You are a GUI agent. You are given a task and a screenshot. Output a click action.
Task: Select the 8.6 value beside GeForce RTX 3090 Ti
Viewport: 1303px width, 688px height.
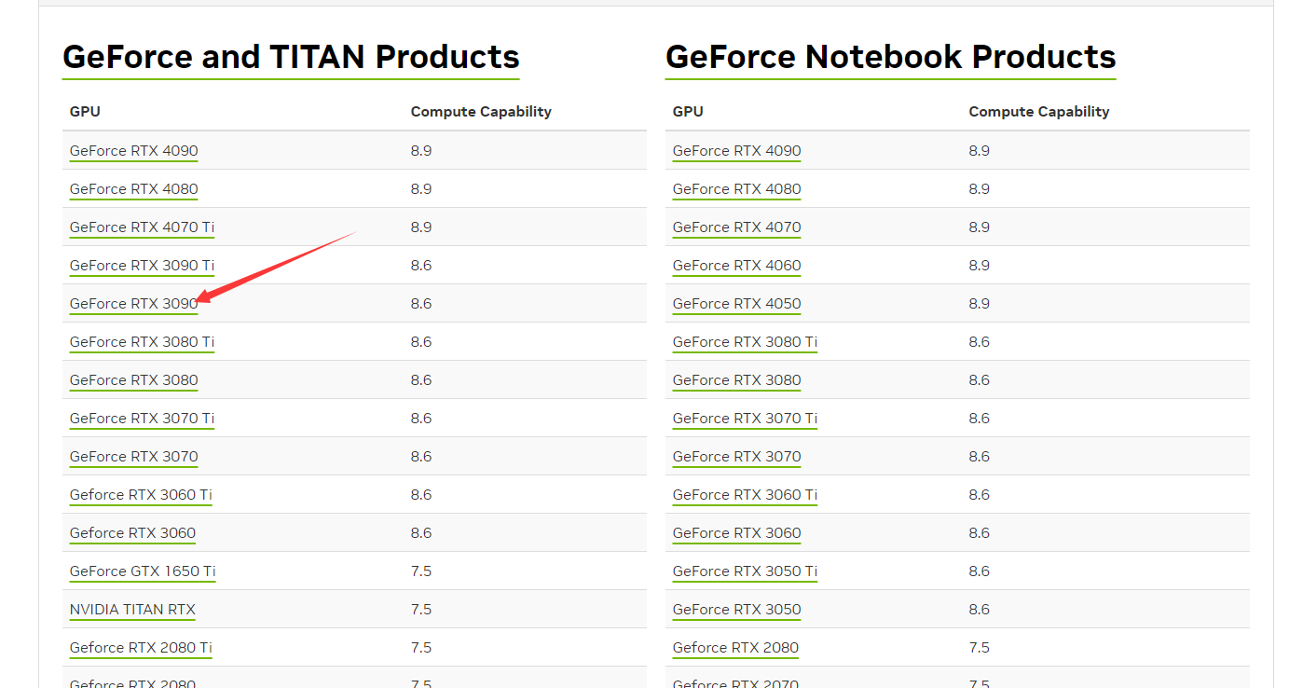pos(421,266)
